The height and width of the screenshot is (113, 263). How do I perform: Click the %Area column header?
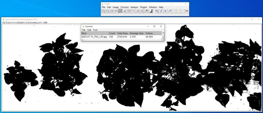(x=150, y=33)
